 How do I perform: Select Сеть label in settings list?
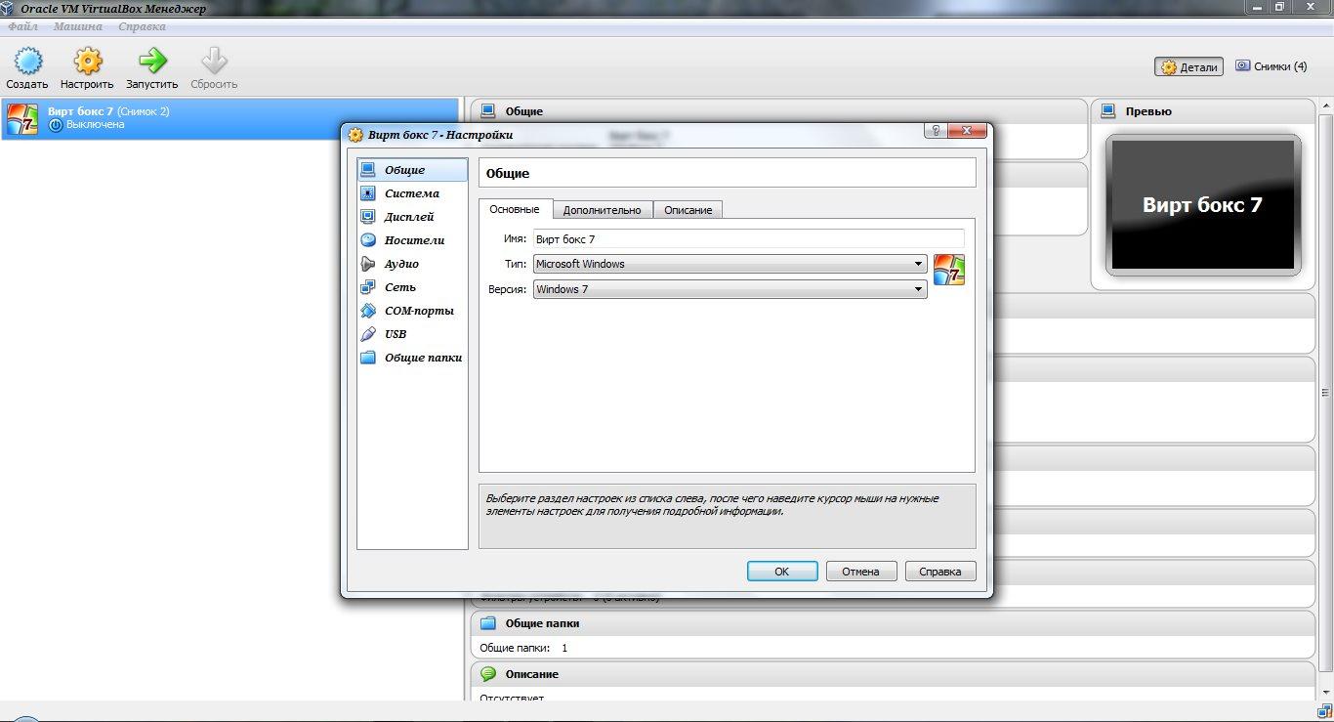point(400,287)
